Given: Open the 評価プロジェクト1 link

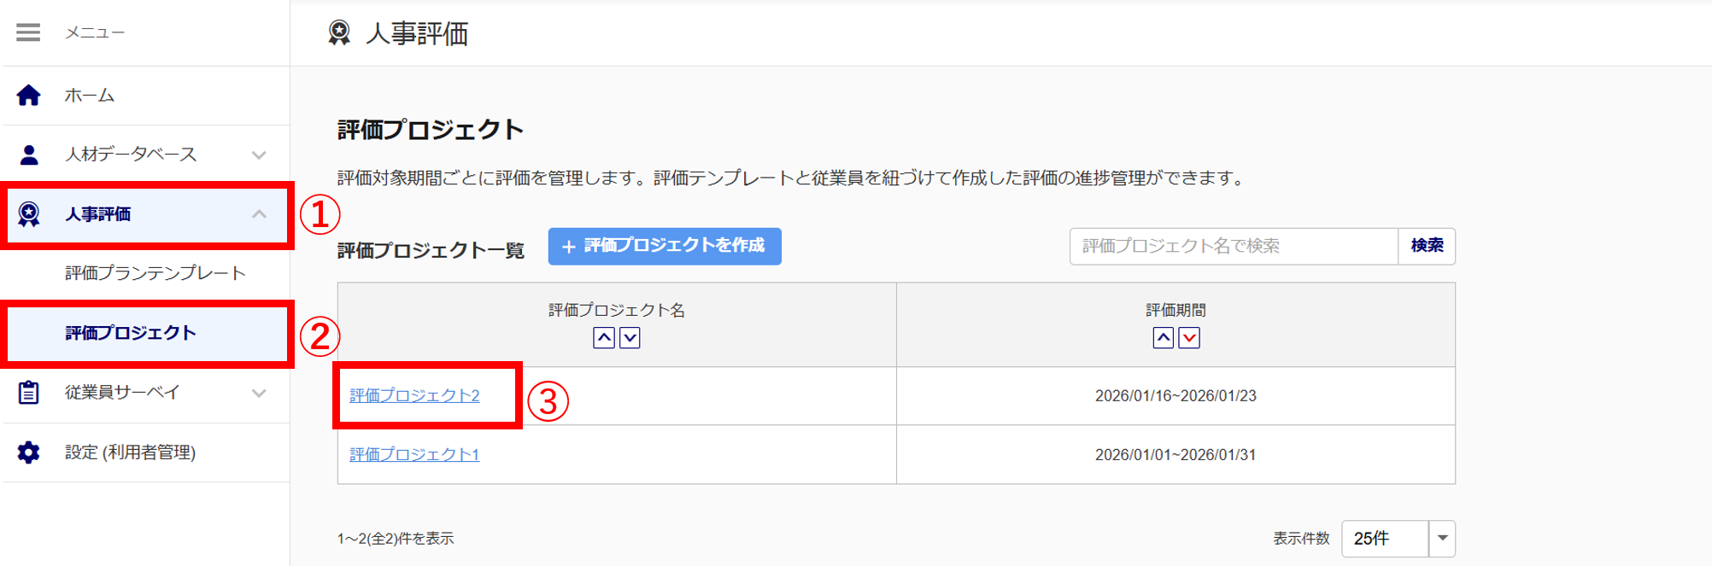Looking at the screenshot, I should tap(414, 455).
